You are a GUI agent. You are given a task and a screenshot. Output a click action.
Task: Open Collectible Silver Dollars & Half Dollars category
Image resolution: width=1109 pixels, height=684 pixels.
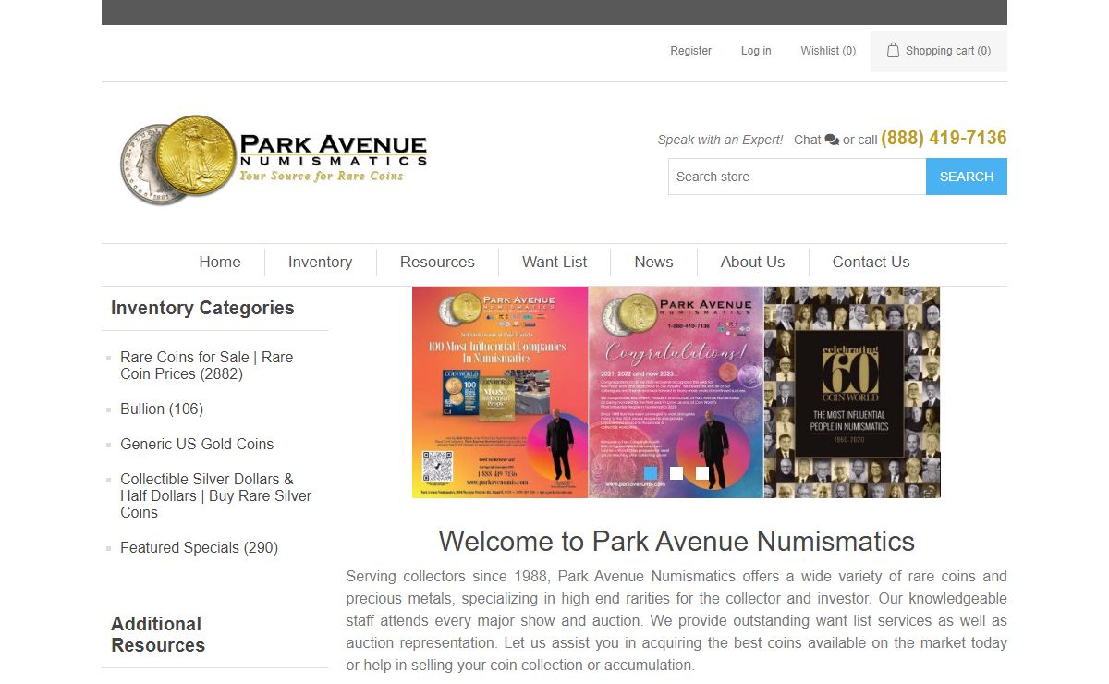point(216,495)
